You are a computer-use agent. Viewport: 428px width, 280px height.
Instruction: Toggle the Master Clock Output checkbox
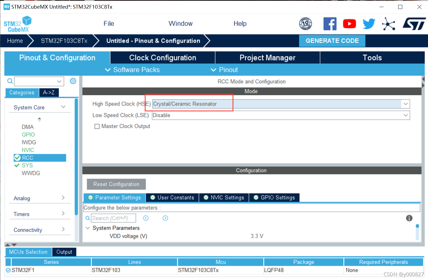(x=97, y=126)
